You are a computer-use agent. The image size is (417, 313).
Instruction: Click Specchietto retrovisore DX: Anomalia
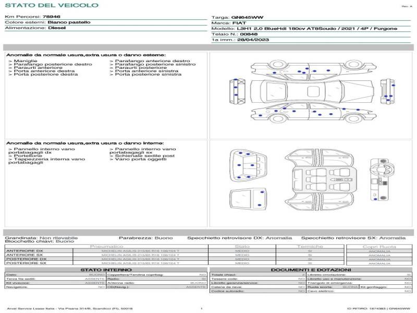point(240,238)
